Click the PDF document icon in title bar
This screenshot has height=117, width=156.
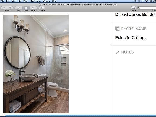click(x=40, y=4)
